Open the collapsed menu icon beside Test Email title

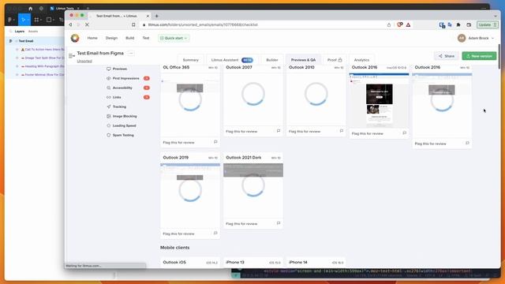click(x=72, y=56)
